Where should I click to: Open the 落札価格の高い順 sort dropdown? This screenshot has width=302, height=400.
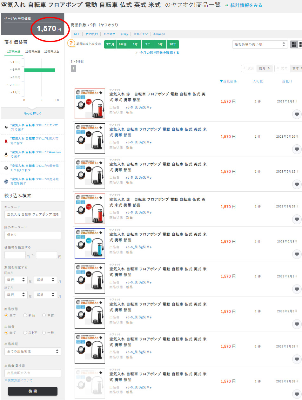click(x=259, y=44)
